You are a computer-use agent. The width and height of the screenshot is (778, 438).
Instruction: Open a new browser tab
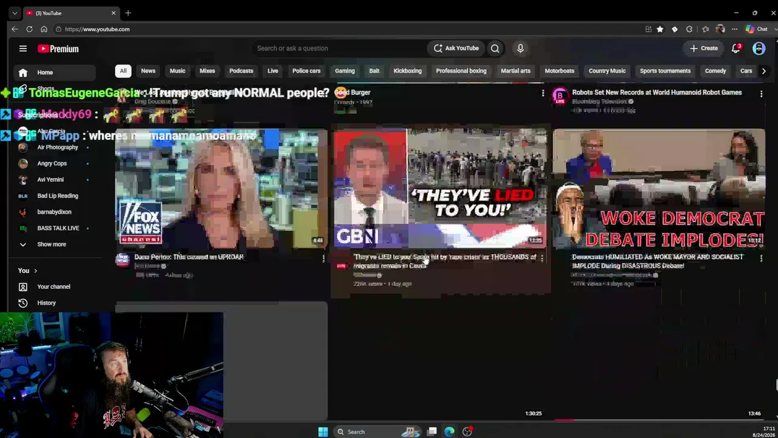128,13
